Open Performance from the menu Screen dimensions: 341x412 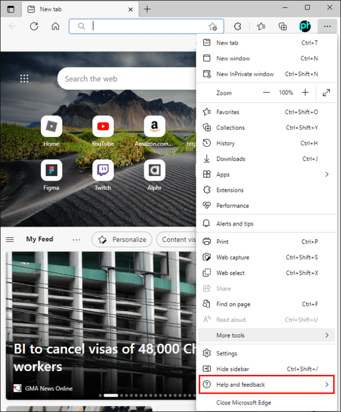pos(266,206)
